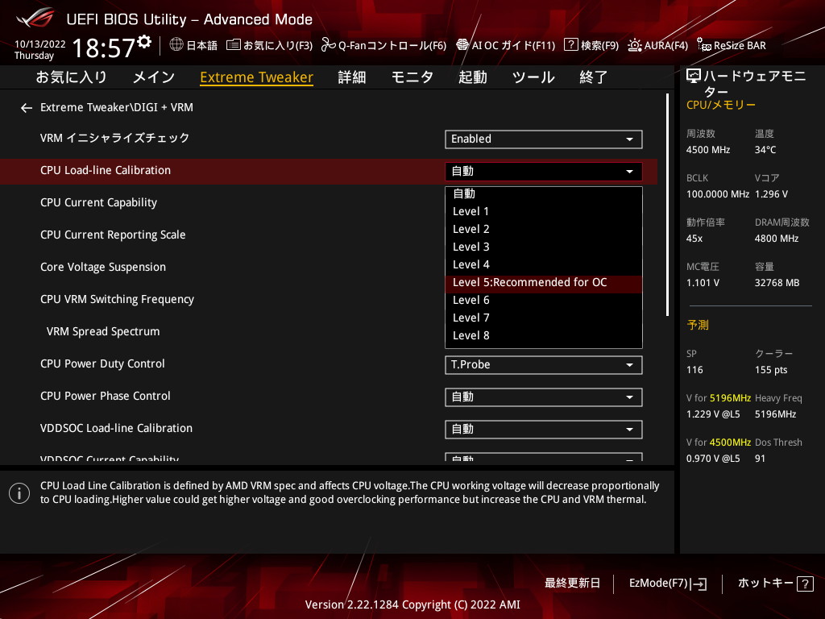Screen dimensions: 825x619
Task: Switch to メイン tab
Action: tap(154, 77)
